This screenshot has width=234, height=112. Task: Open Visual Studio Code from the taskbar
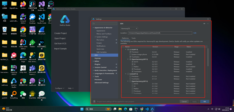(x=147, y=109)
